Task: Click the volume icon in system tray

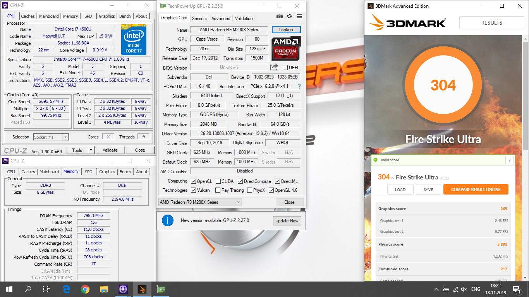Action: pos(464,289)
